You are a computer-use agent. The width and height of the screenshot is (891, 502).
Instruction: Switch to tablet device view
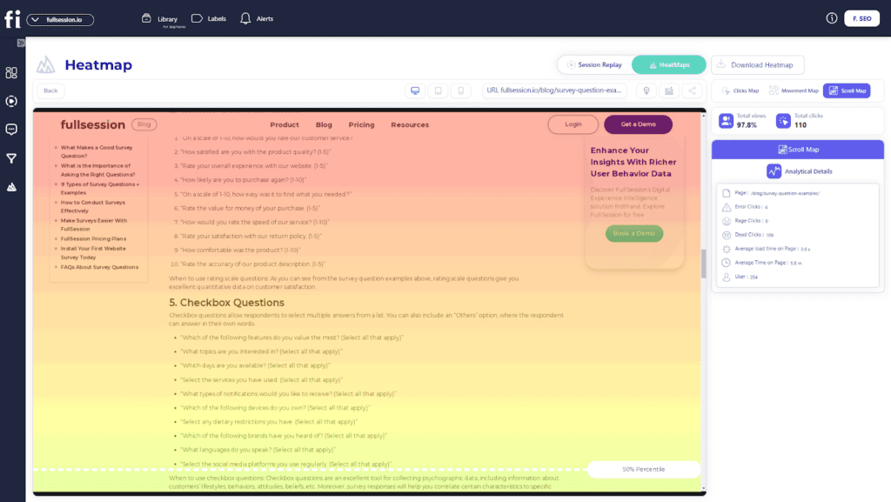tap(439, 90)
